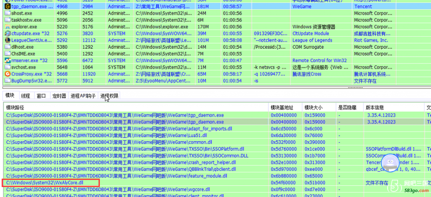Image resolution: width=431 pixels, height=197 pixels.
Task: Open the 窗口 tab
Action: tap(41, 96)
